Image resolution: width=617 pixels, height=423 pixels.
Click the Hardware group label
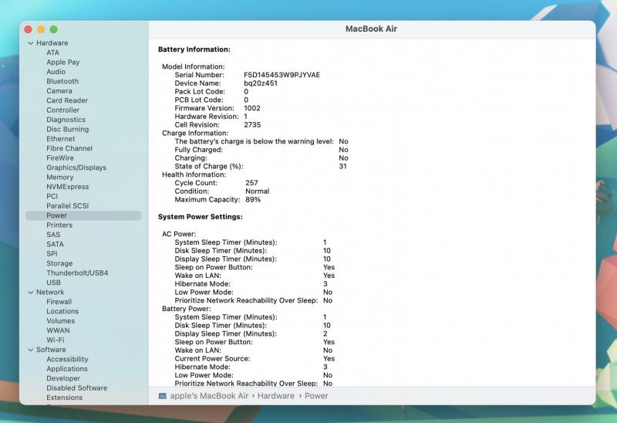[52, 43]
